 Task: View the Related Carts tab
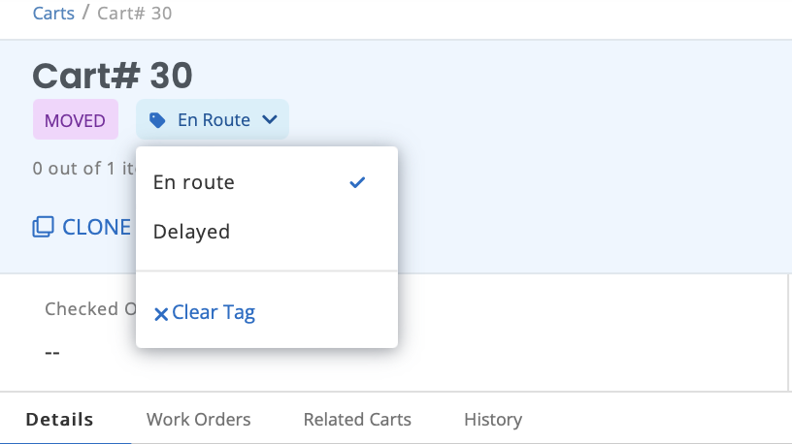357,419
